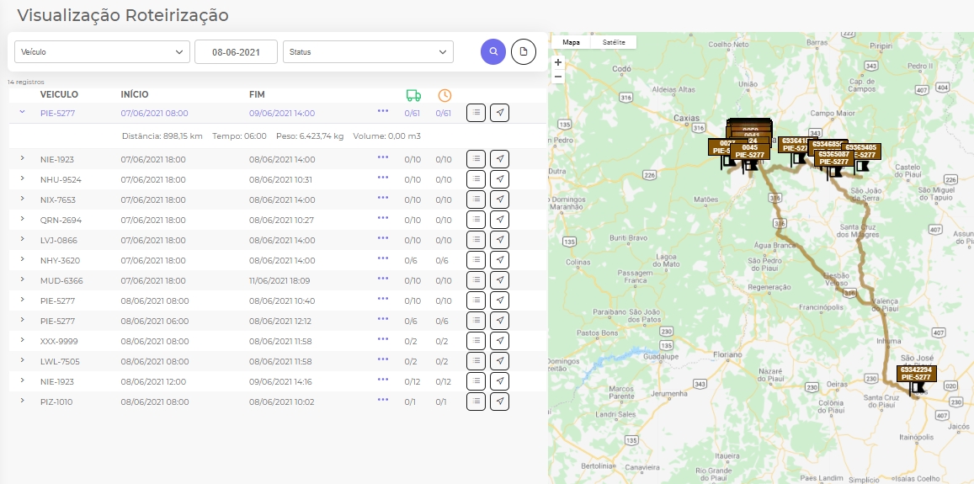Collapse the expanded PIE-5277 row starting 07/06/2021 08:00
The width and height of the screenshot is (974, 484).
click(23, 112)
